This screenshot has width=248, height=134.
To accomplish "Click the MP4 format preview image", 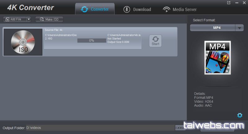I will point(217,58).
